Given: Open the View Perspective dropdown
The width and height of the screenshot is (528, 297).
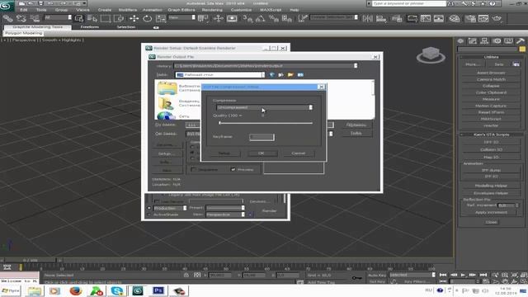Looking at the screenshot, I should [x=225, y=214].
